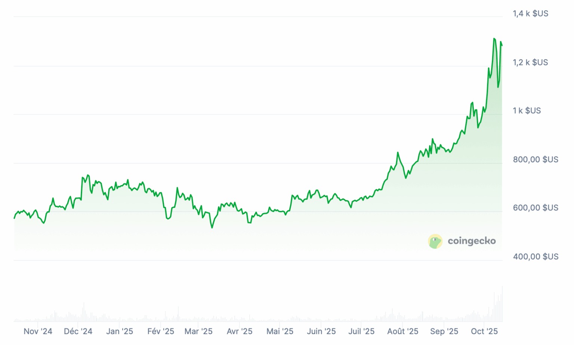Image resolution: width=574 pixels, height=345 pixels.
Task: Click the Fév '25 date label
Action: pos(161,331)
